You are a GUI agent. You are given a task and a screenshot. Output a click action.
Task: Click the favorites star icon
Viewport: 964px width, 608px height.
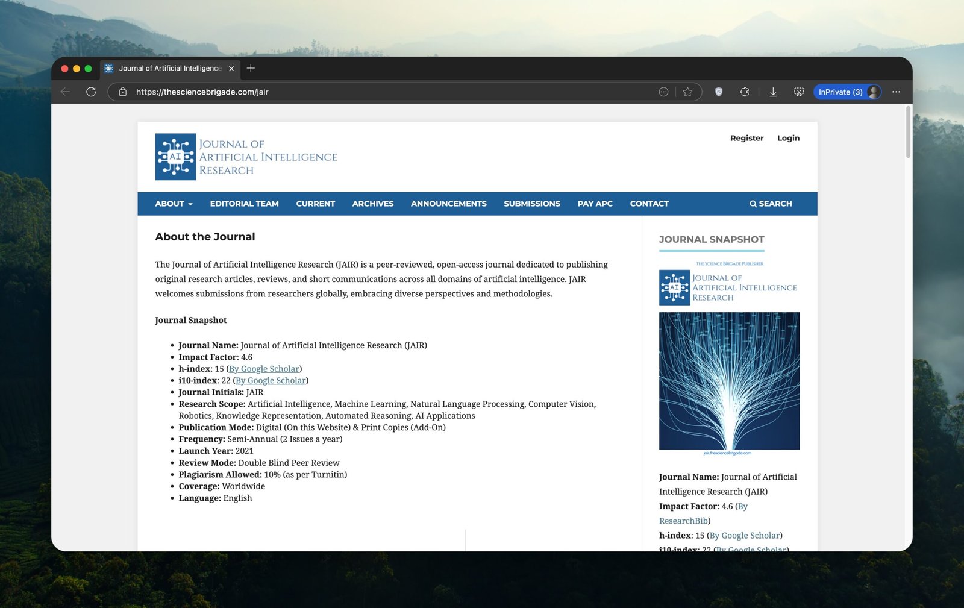tap(687, 92)
